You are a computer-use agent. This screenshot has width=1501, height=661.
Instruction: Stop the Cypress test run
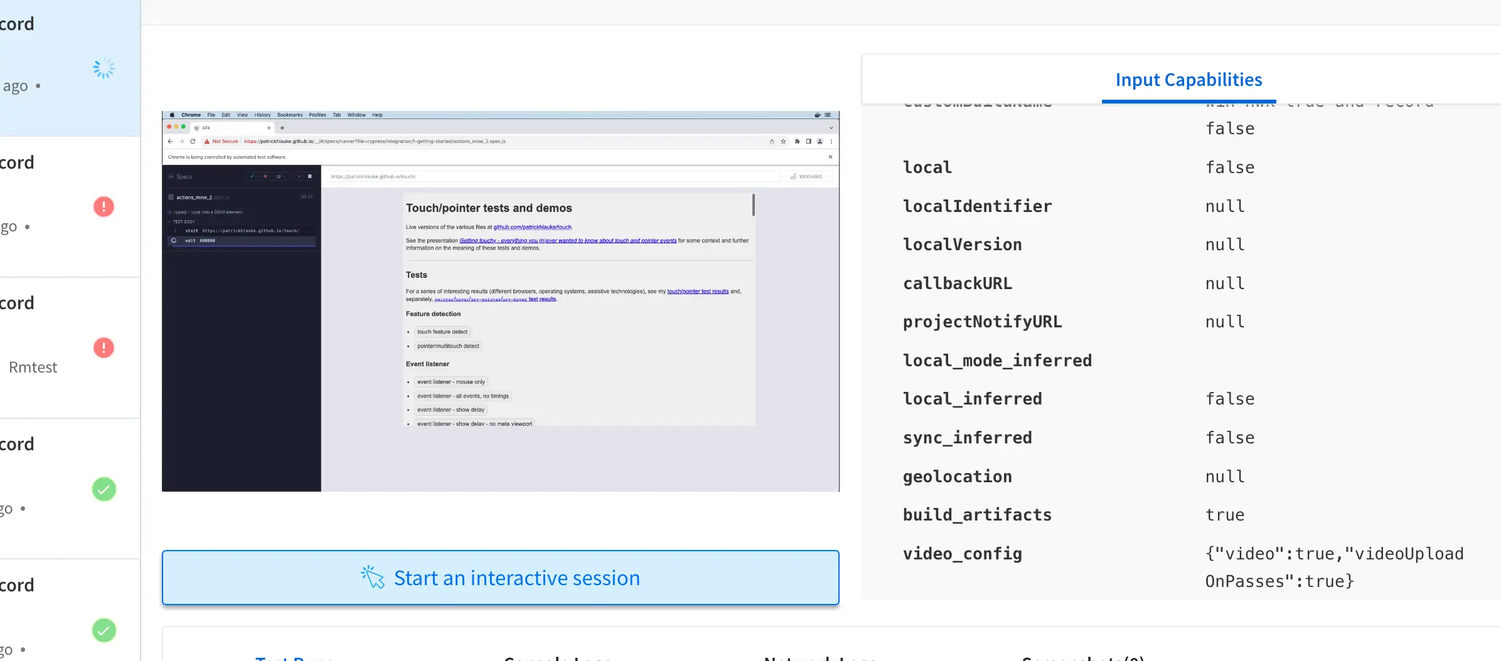[309, 176]
